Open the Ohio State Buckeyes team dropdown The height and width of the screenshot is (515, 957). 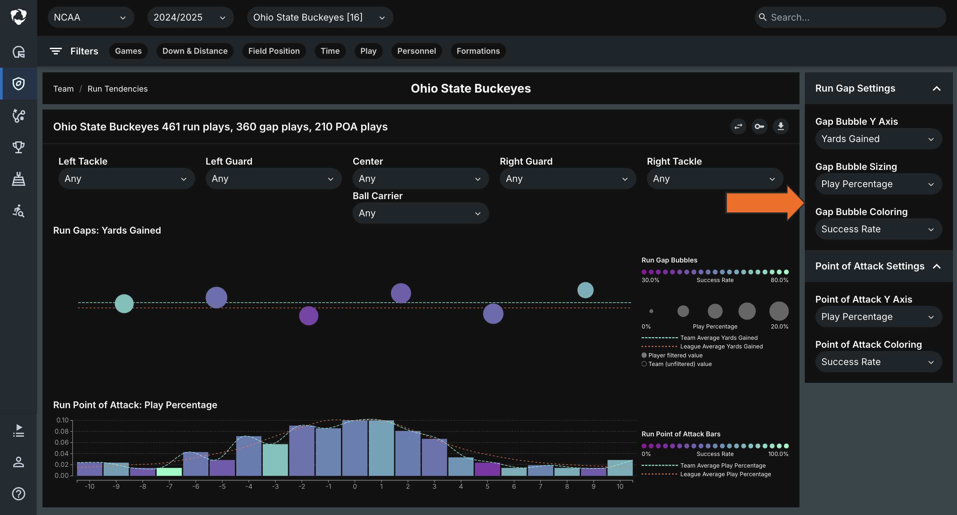[320, 18]
